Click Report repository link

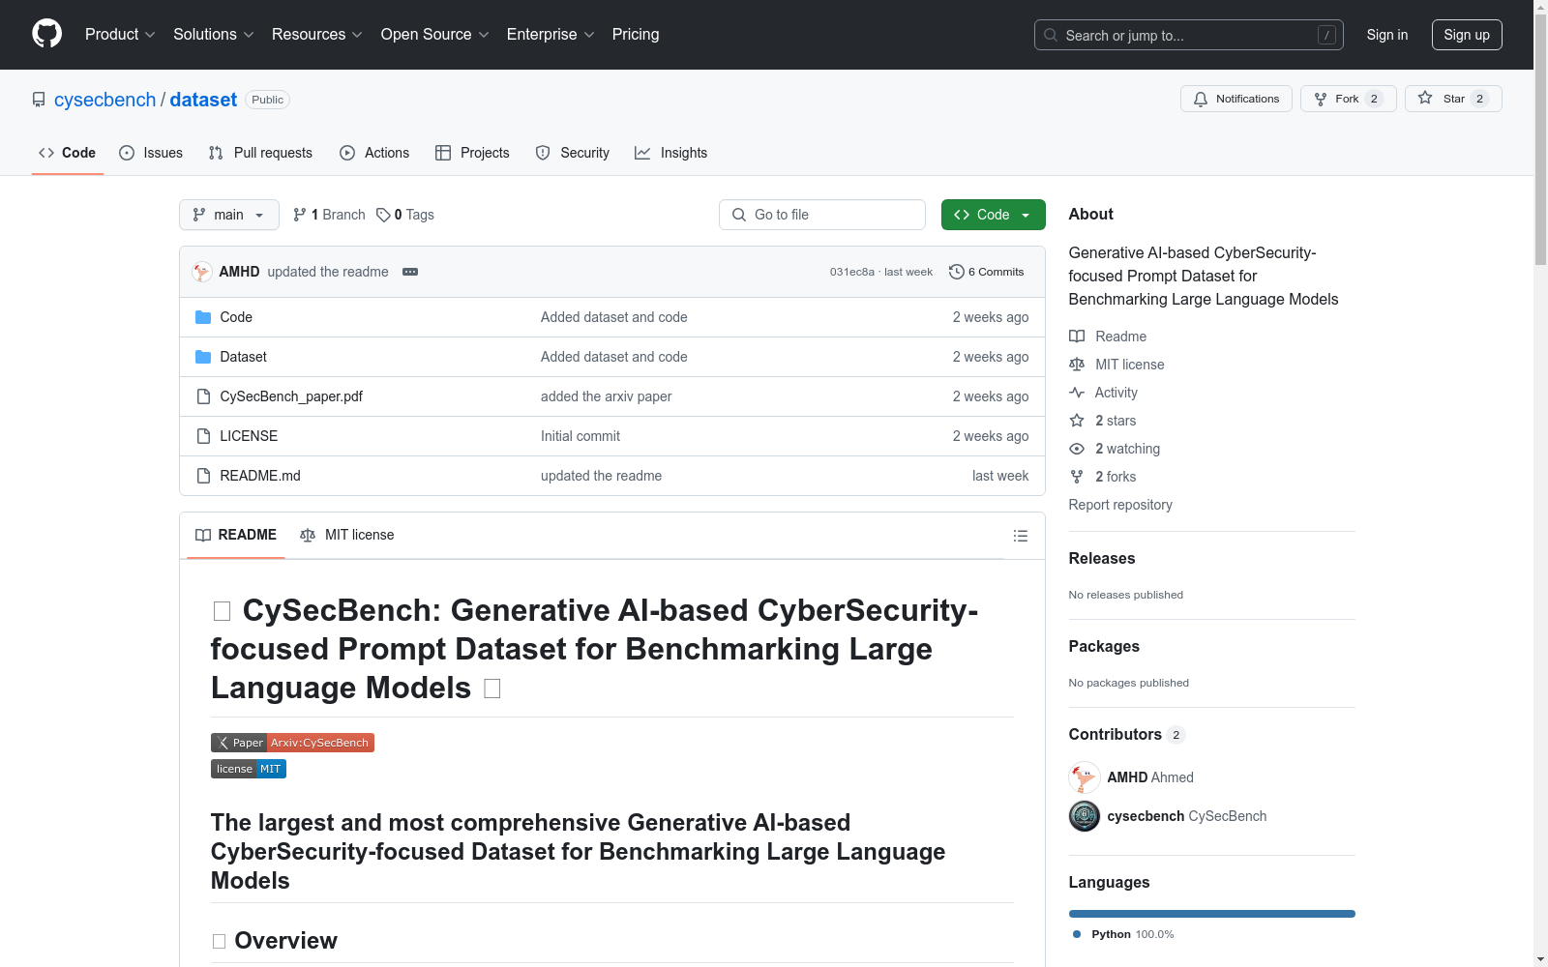[x=1120, y=505]
